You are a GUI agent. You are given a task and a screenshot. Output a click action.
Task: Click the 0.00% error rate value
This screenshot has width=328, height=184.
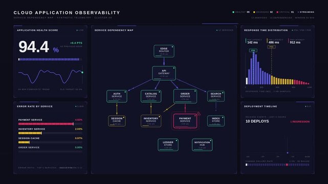[x=79, y=147]
